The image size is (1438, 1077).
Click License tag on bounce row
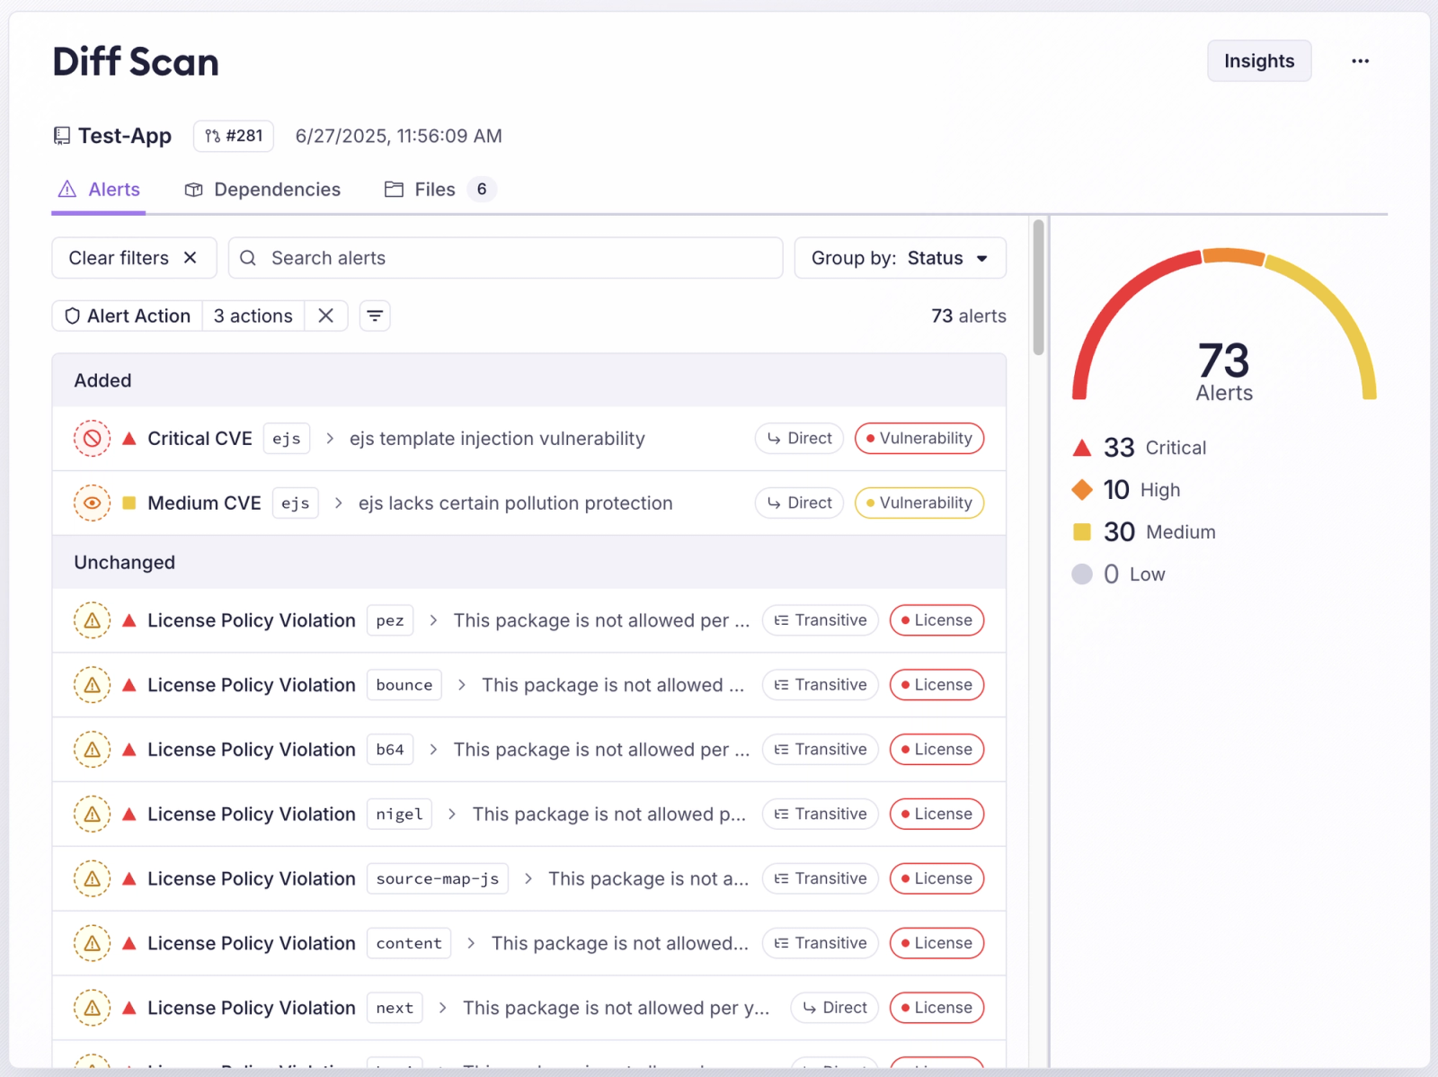[936, 685]
